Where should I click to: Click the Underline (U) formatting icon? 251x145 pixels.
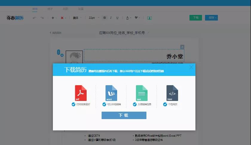[117, 18]
